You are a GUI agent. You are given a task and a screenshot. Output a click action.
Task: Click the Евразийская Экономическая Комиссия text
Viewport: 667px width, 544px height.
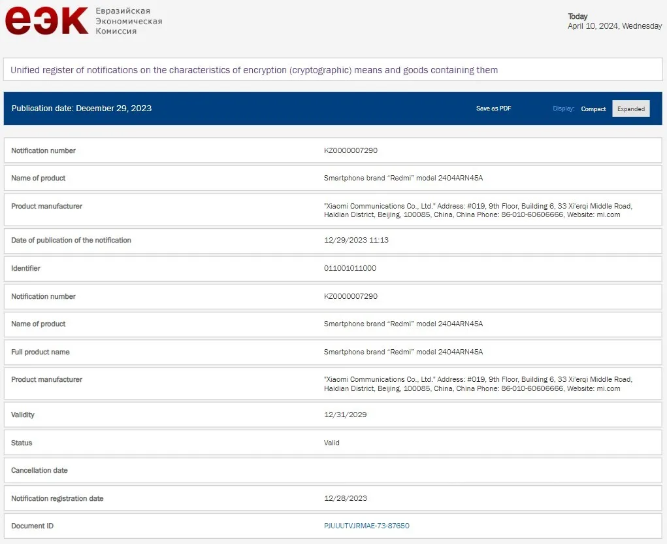pyautogui.click(x=129, y=21)
